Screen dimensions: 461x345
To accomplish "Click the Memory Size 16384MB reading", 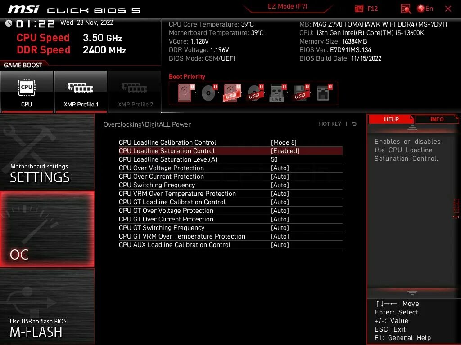I will tap(333, 41).
